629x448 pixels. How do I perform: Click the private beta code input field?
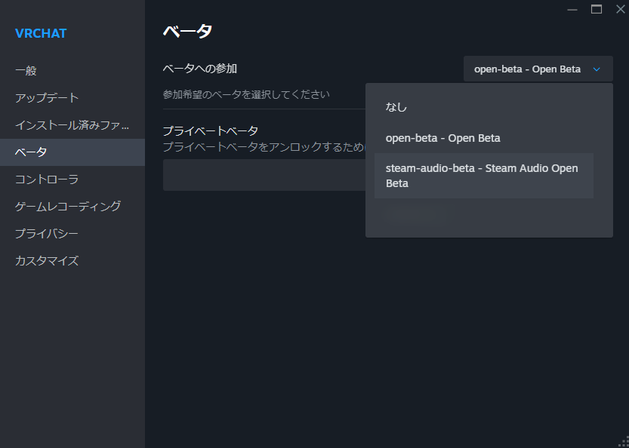click(264, 175)
